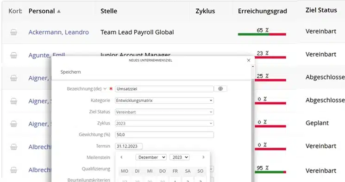Click the 95 % progress bar
This screenshot has height=182, width=345.
click(270, 172)
